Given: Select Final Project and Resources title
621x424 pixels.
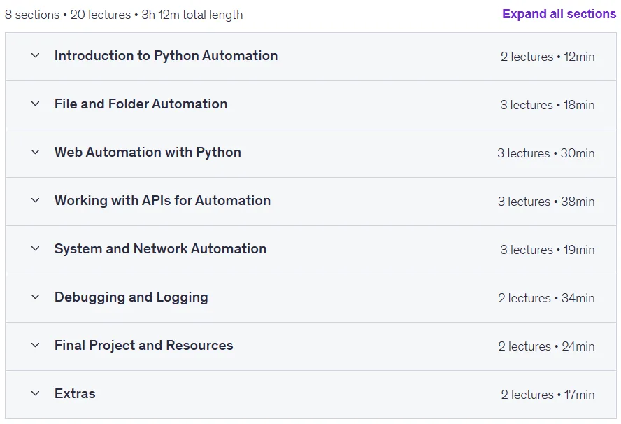Looking at the screenshot, I should 144,346.
